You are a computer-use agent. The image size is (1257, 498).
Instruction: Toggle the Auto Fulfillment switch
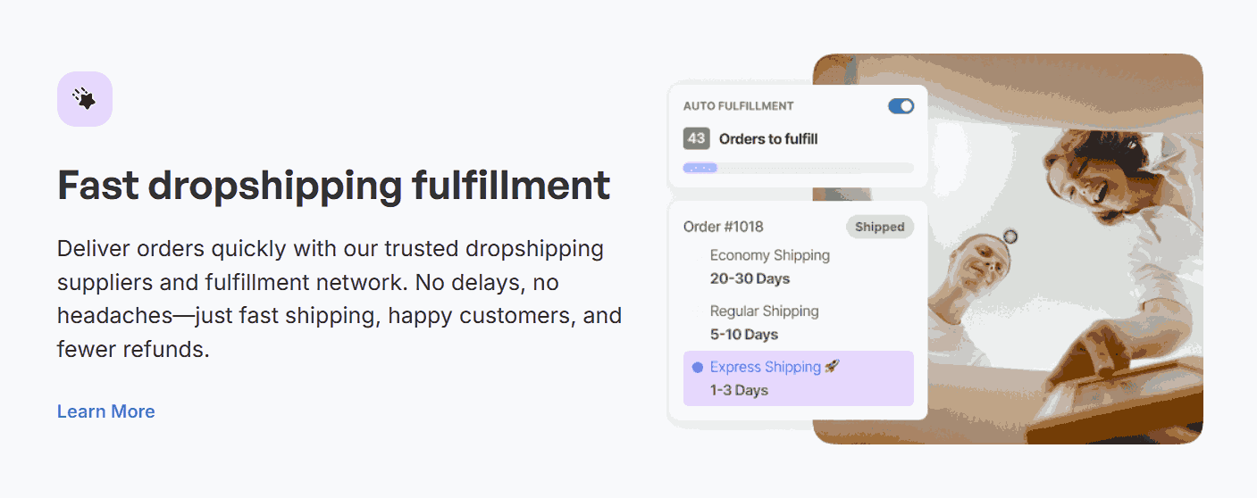click(901, 106)
